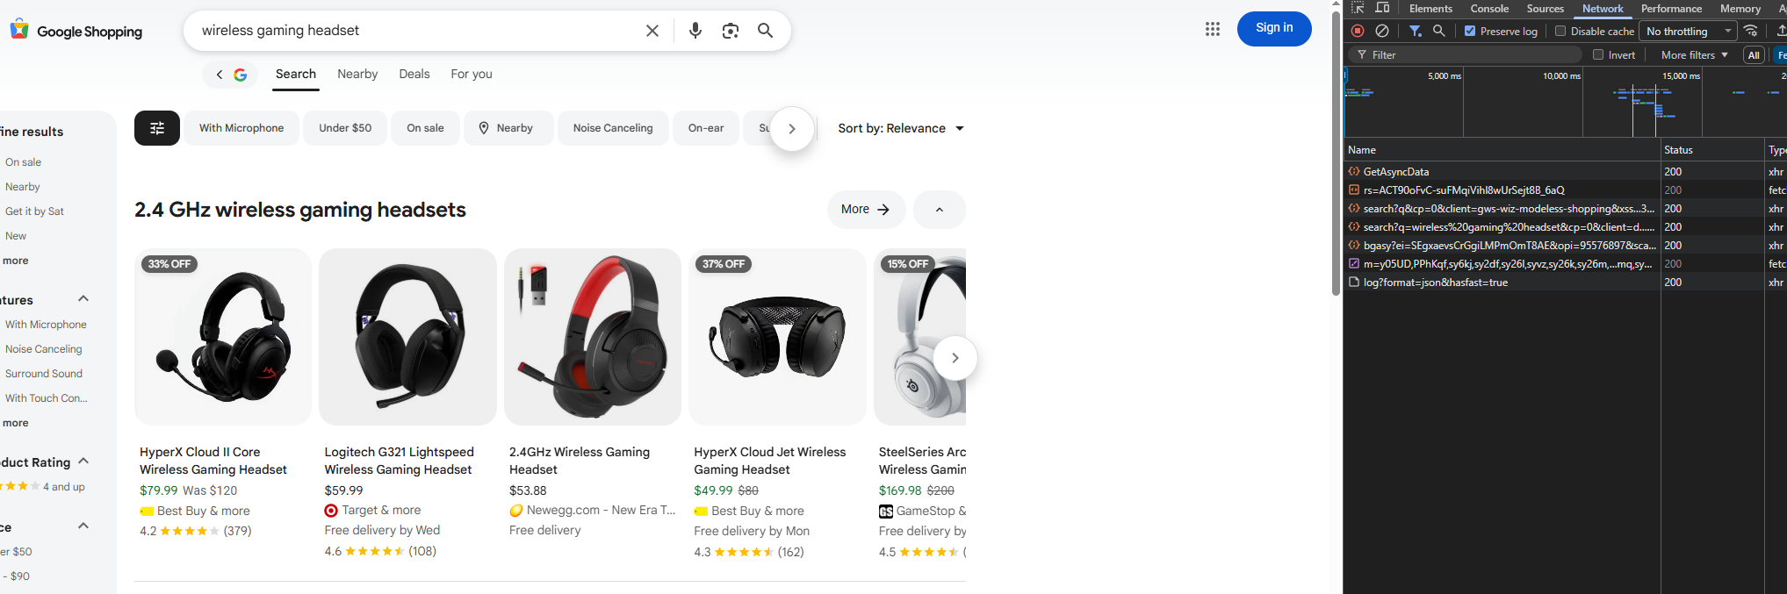Expand the More filters dropdown

pyautogui.click(x=1694, y=54)
